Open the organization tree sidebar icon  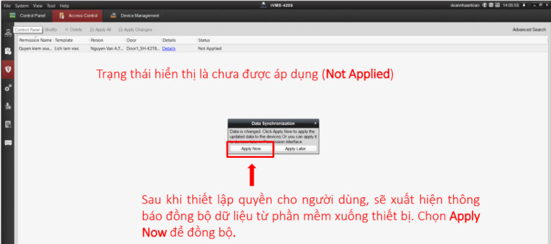(x=9, y=33)
